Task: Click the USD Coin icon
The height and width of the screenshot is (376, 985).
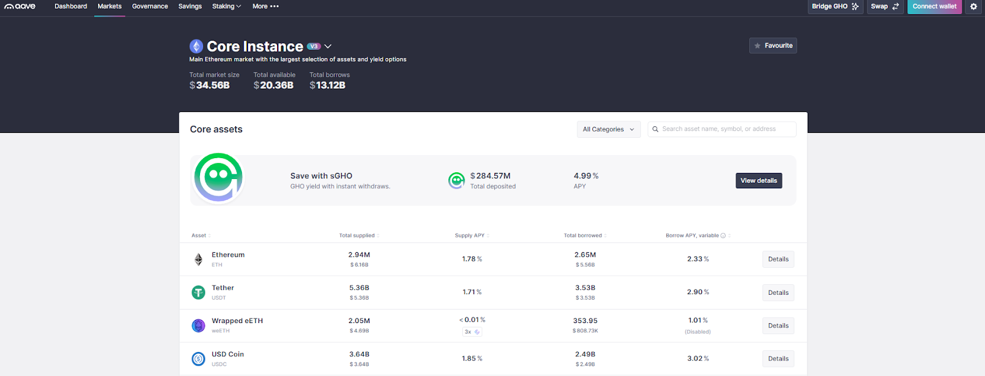Action: coord(198,359)
